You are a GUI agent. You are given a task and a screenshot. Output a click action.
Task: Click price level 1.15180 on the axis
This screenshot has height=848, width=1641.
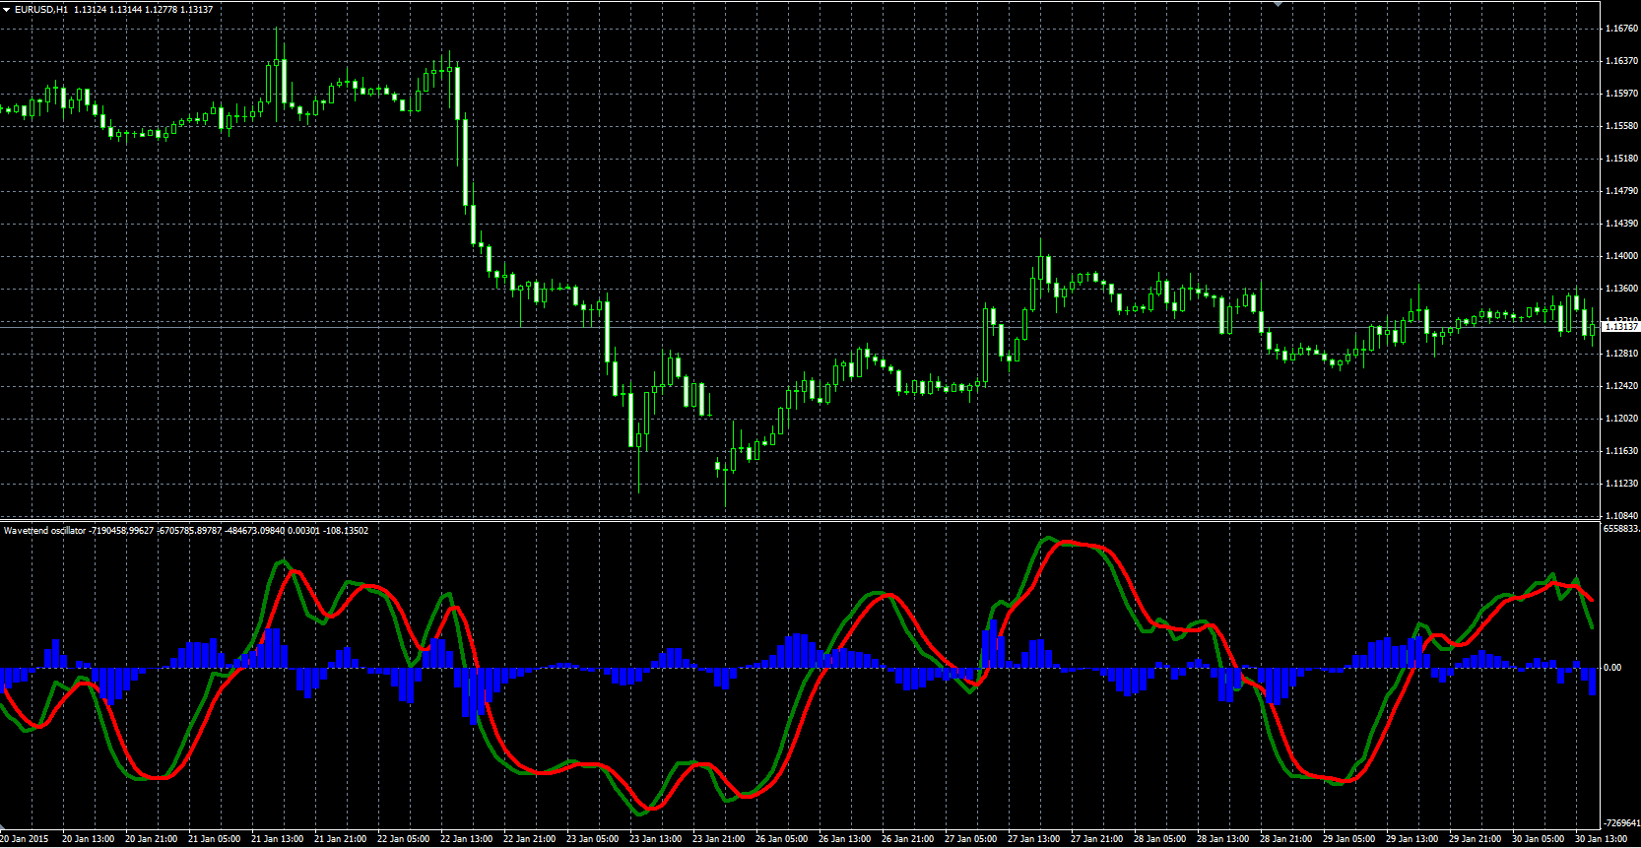[1621, 159]
